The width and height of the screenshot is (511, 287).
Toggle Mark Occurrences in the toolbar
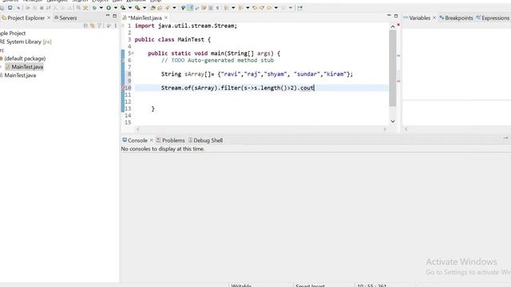click(x=190, y=8)
